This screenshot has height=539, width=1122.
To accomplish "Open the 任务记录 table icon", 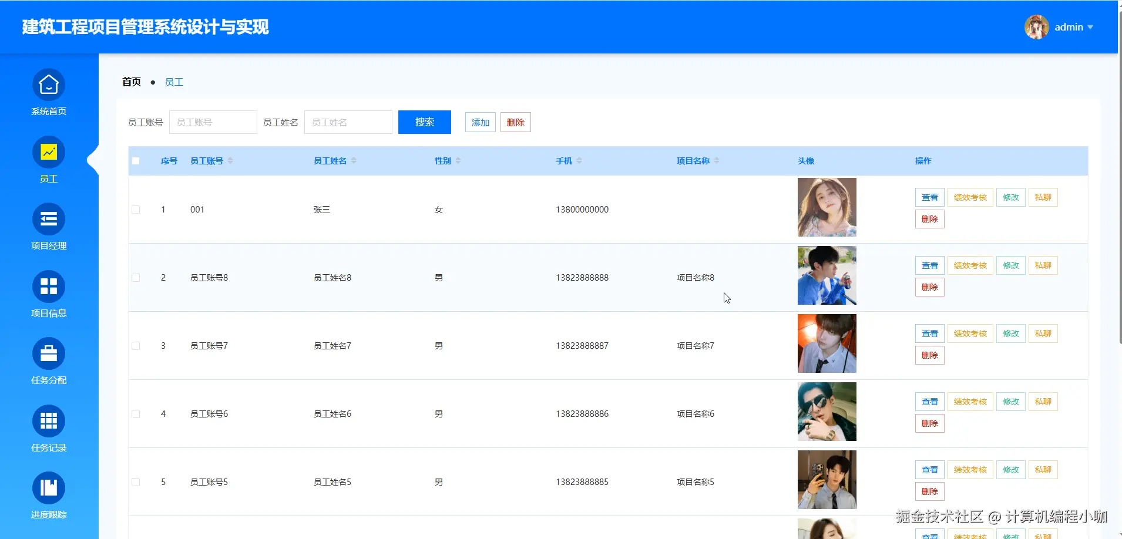I will pos(49,422).
